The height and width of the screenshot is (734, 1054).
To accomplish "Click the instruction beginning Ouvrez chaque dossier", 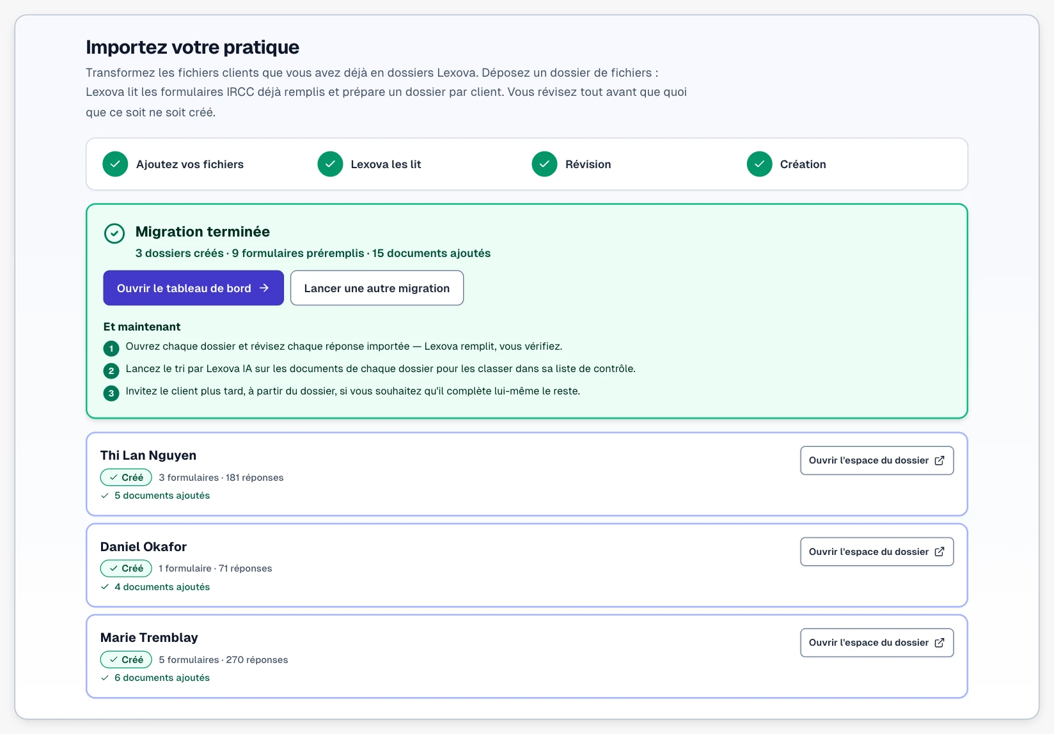I will 344,347.
